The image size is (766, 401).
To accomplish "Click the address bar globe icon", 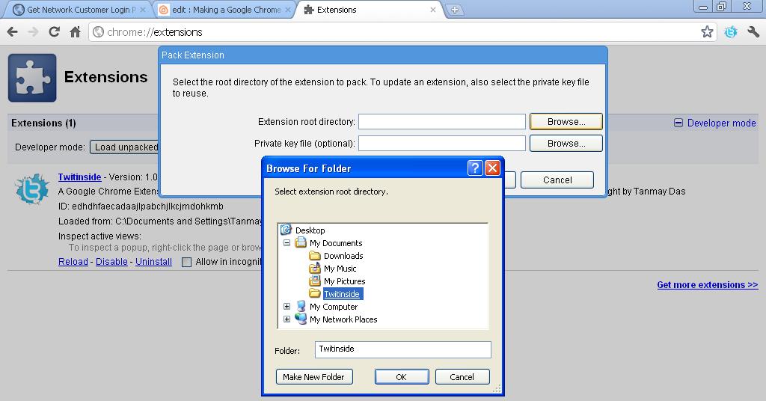I will tap(98, 32).
